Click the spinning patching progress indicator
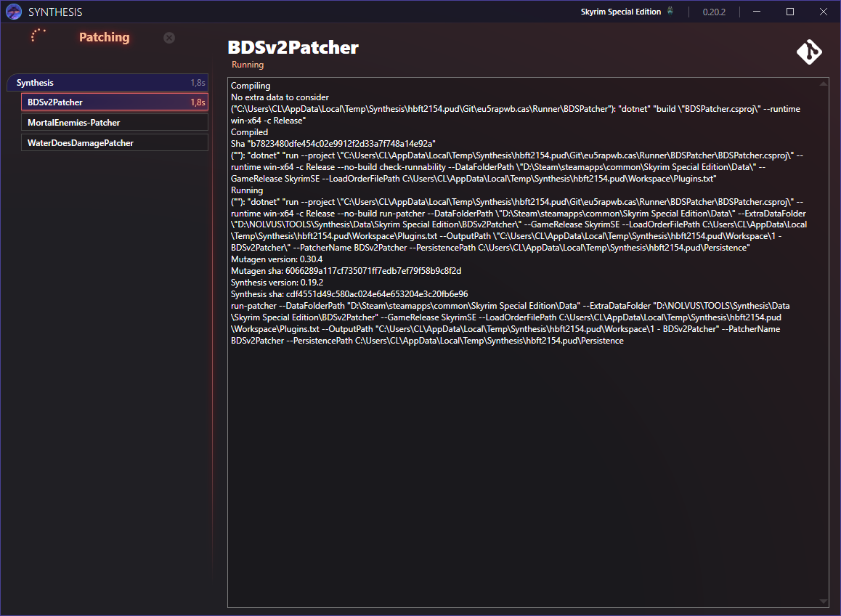The width and height of the screenshot is (841, 616). tap(38, 36)
